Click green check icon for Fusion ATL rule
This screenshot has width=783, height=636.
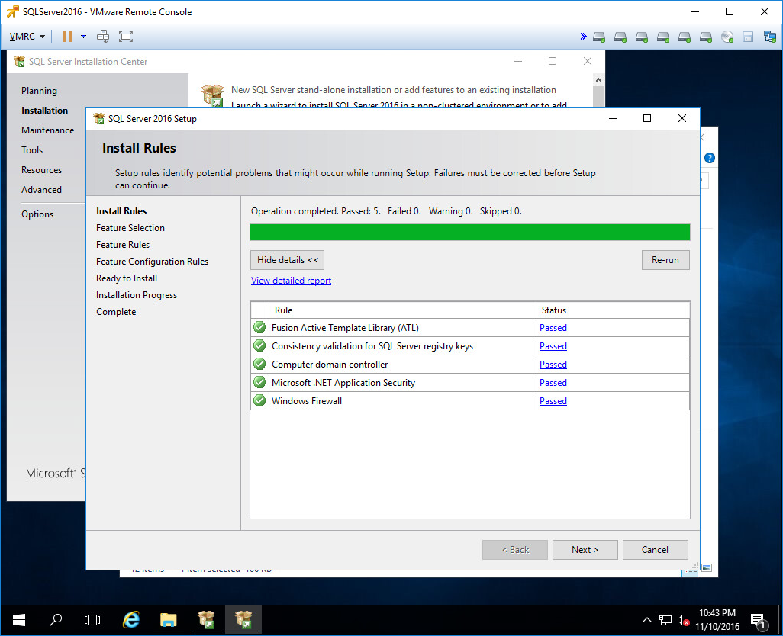tap(259, 328)
